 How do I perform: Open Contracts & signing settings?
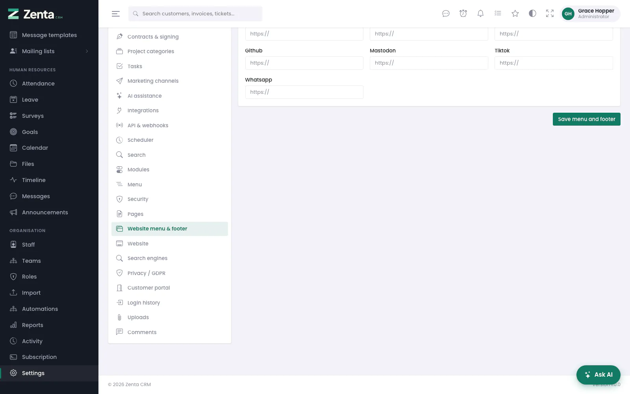(170, 37)
